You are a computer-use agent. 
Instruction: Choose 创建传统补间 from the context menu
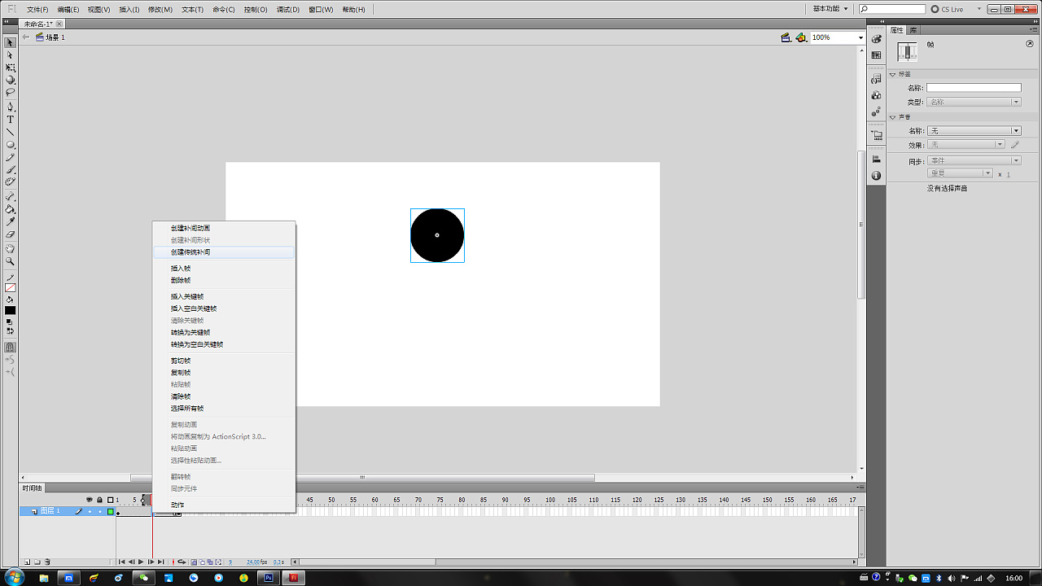pyautogui.click(x=190, y=252)
